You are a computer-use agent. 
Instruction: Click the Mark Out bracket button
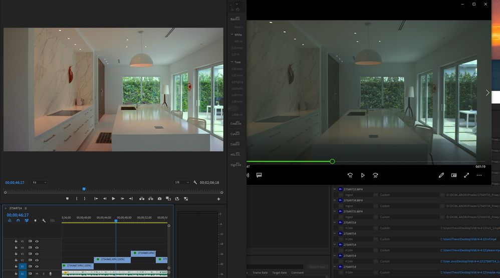point(85,199)
